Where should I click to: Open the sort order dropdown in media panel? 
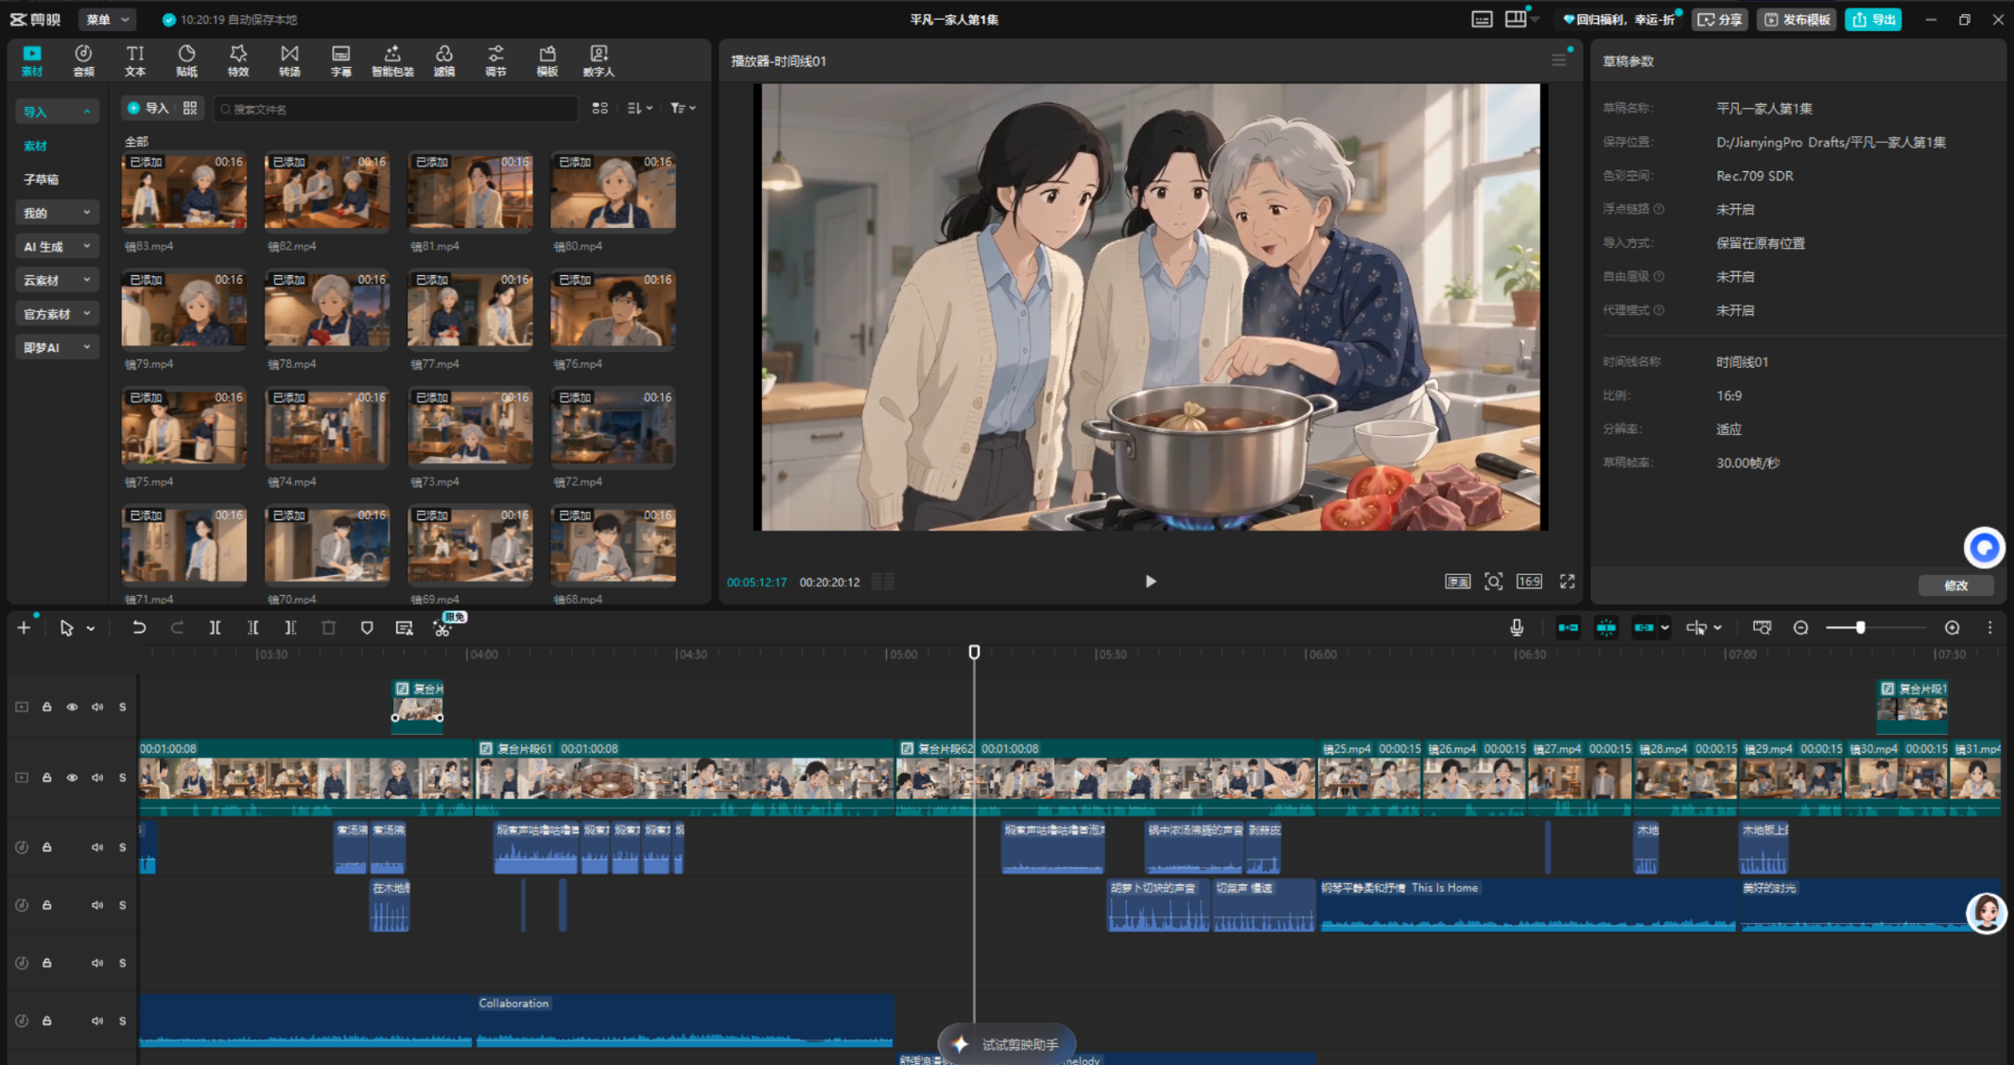click(640, 108)
